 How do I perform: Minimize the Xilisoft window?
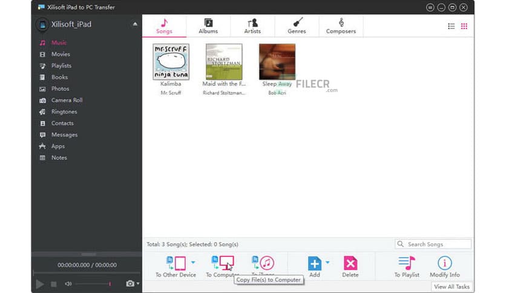[x=441, y=7]
